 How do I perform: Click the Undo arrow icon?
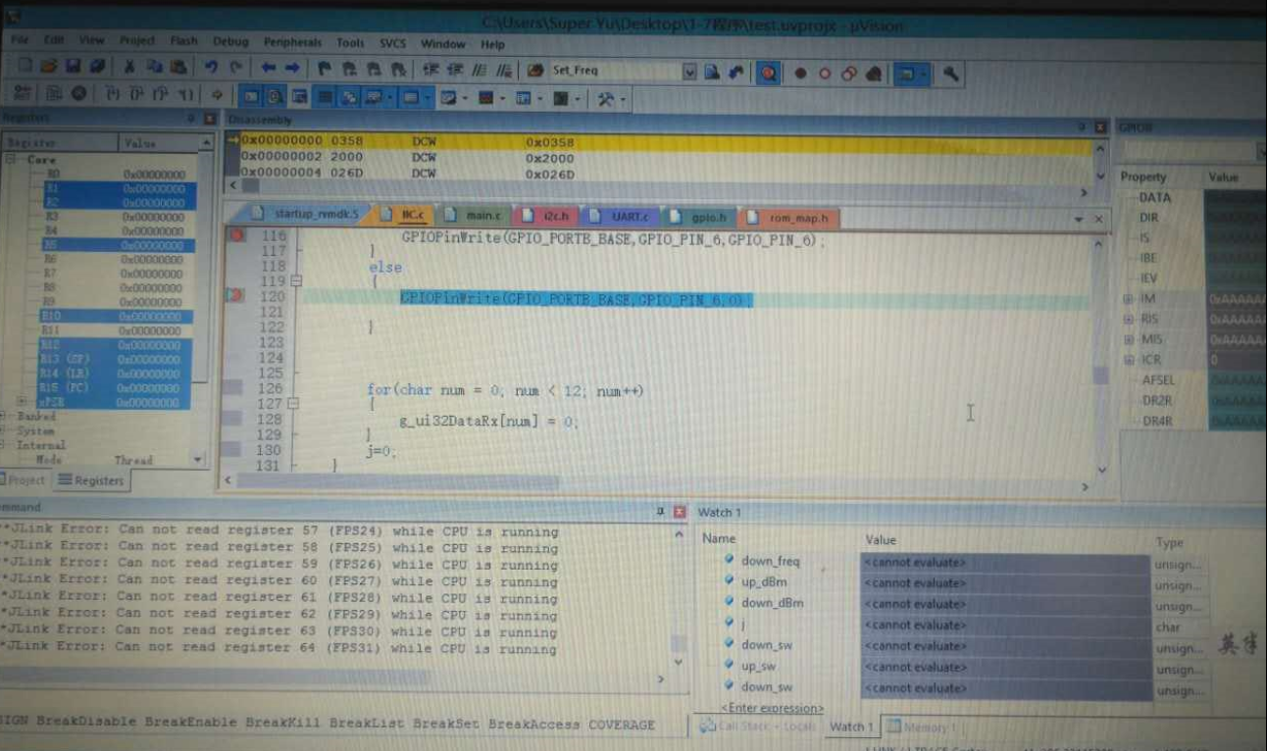tap(211, 68)
